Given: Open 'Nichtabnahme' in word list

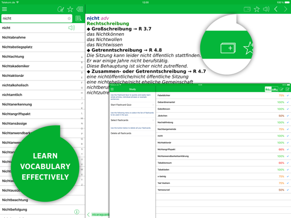Looking at the screenshot, I should tap(43, 37).
